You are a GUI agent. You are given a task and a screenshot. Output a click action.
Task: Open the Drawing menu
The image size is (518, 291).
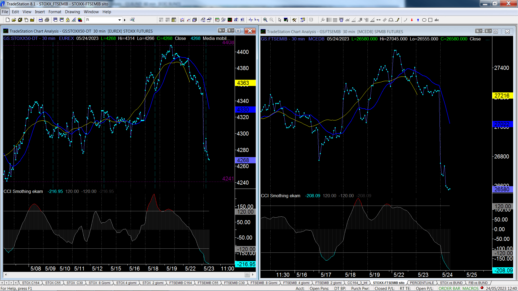[72, 12]
